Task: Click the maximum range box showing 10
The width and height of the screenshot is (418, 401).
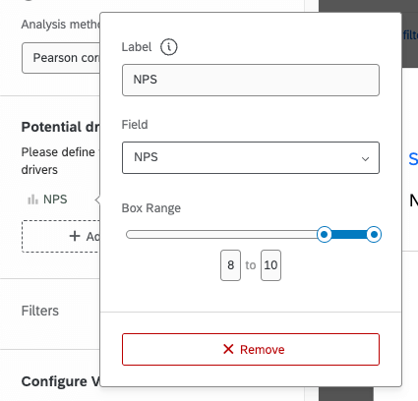Action: (270, 265)
